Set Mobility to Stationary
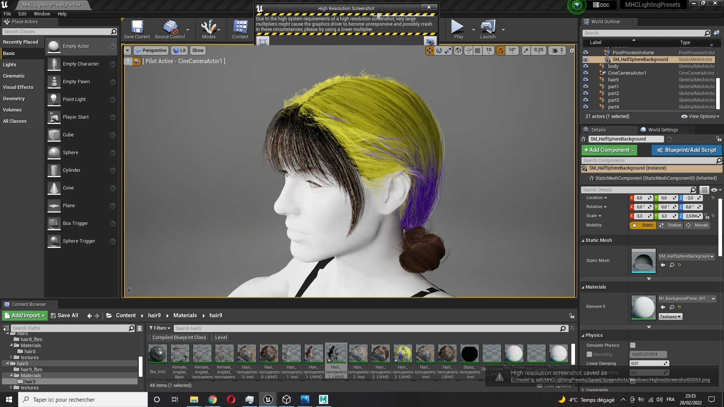This screenshot has height=407, width=724. (671, 225)
